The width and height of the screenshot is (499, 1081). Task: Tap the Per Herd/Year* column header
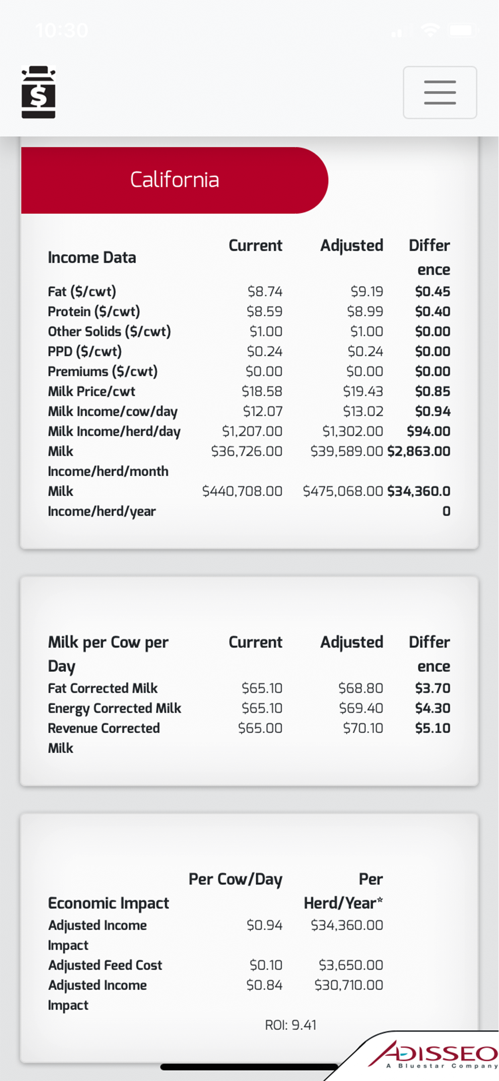(x=343, y=891)
